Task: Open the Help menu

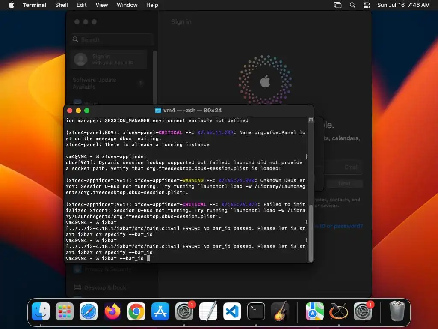Action: click(152, 5)
